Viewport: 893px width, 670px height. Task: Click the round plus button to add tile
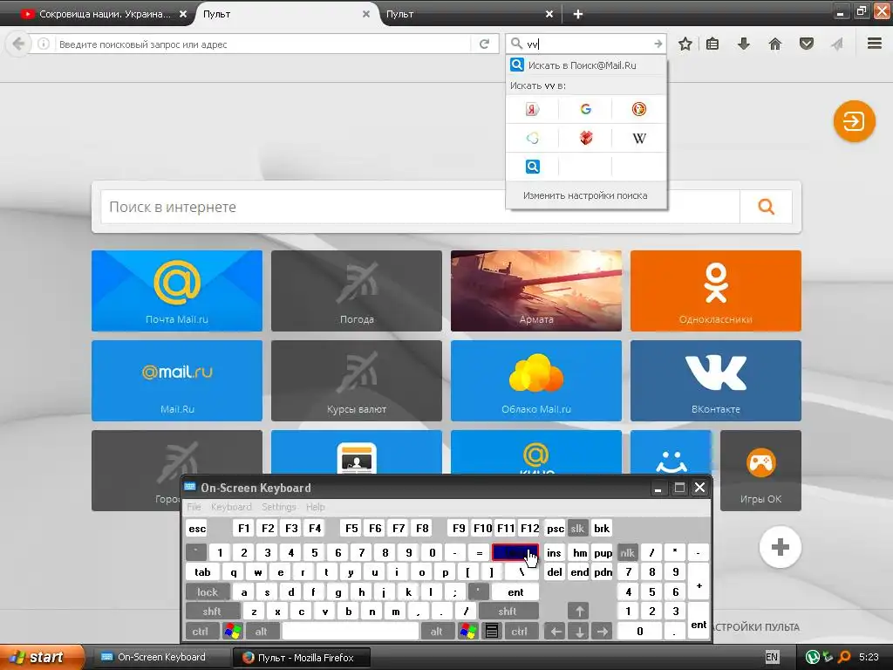point(781,547)
